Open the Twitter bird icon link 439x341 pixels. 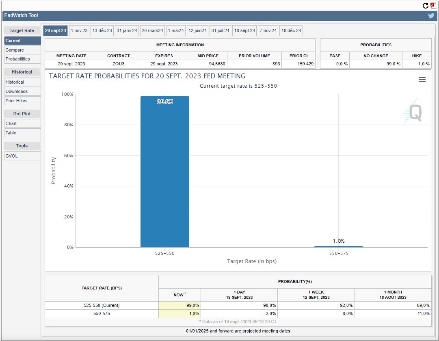[x=431, y=16]
